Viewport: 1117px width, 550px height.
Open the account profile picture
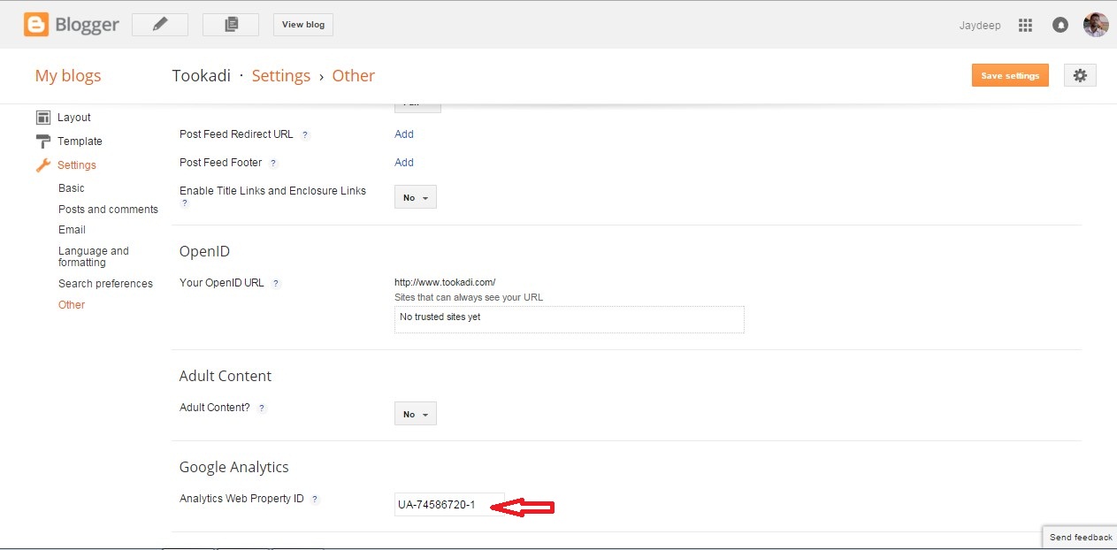click(1096, 25)
